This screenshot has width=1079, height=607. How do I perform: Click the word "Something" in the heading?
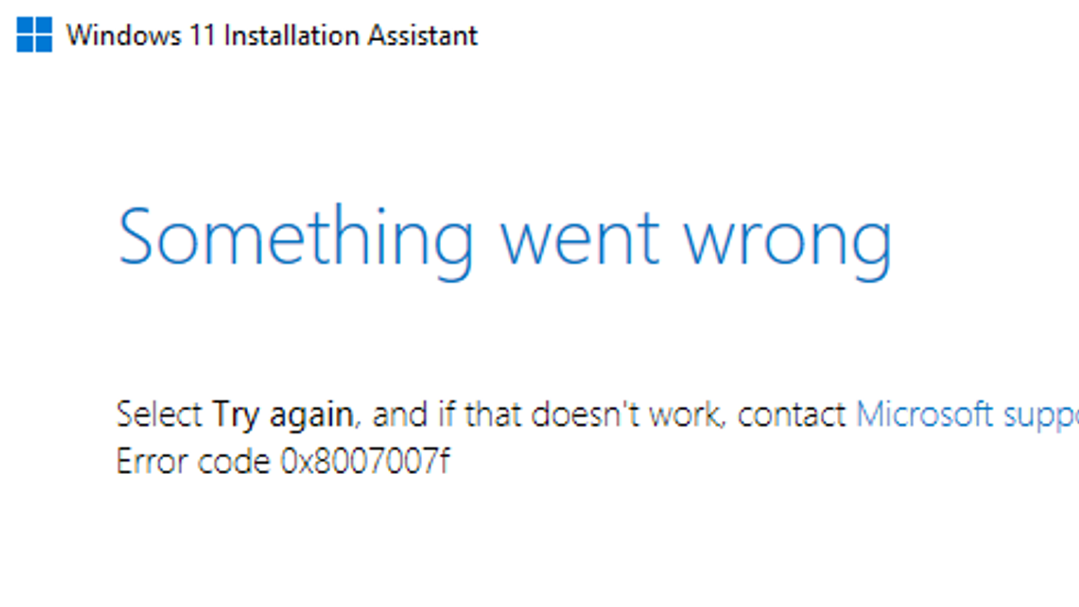[295, 238]
